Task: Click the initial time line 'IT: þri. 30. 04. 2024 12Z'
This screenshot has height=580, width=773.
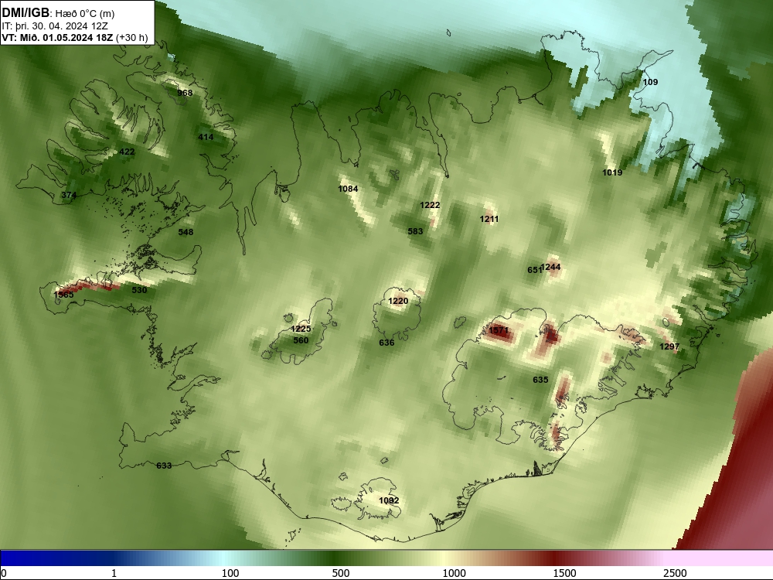Action: pyautogui.click(x=55, y=26)
